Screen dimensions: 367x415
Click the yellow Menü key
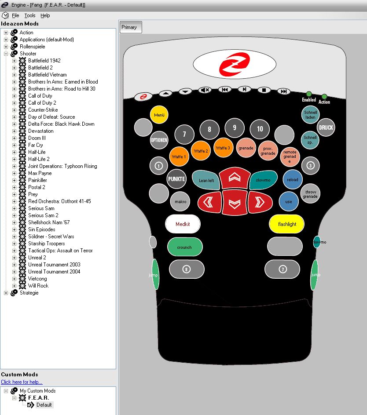159,115
